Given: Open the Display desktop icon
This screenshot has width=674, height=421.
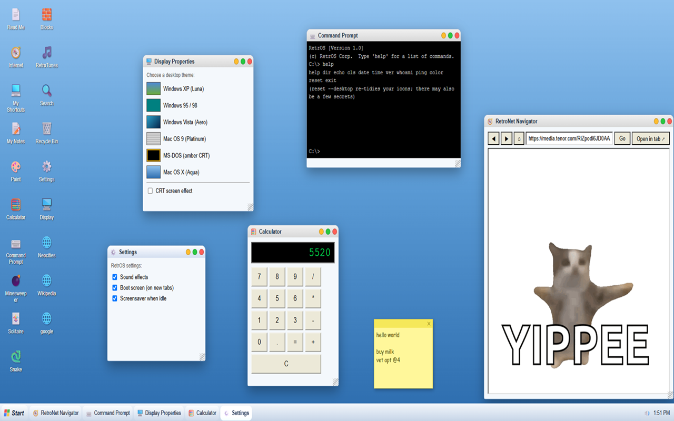Looking at the screenshot, I should [x=47, y=208].
